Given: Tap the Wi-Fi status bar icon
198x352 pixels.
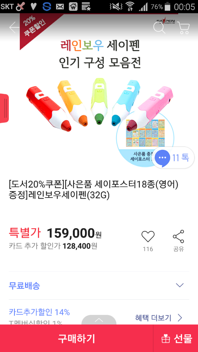Looking at the screenshot, I should click(130, 7).
